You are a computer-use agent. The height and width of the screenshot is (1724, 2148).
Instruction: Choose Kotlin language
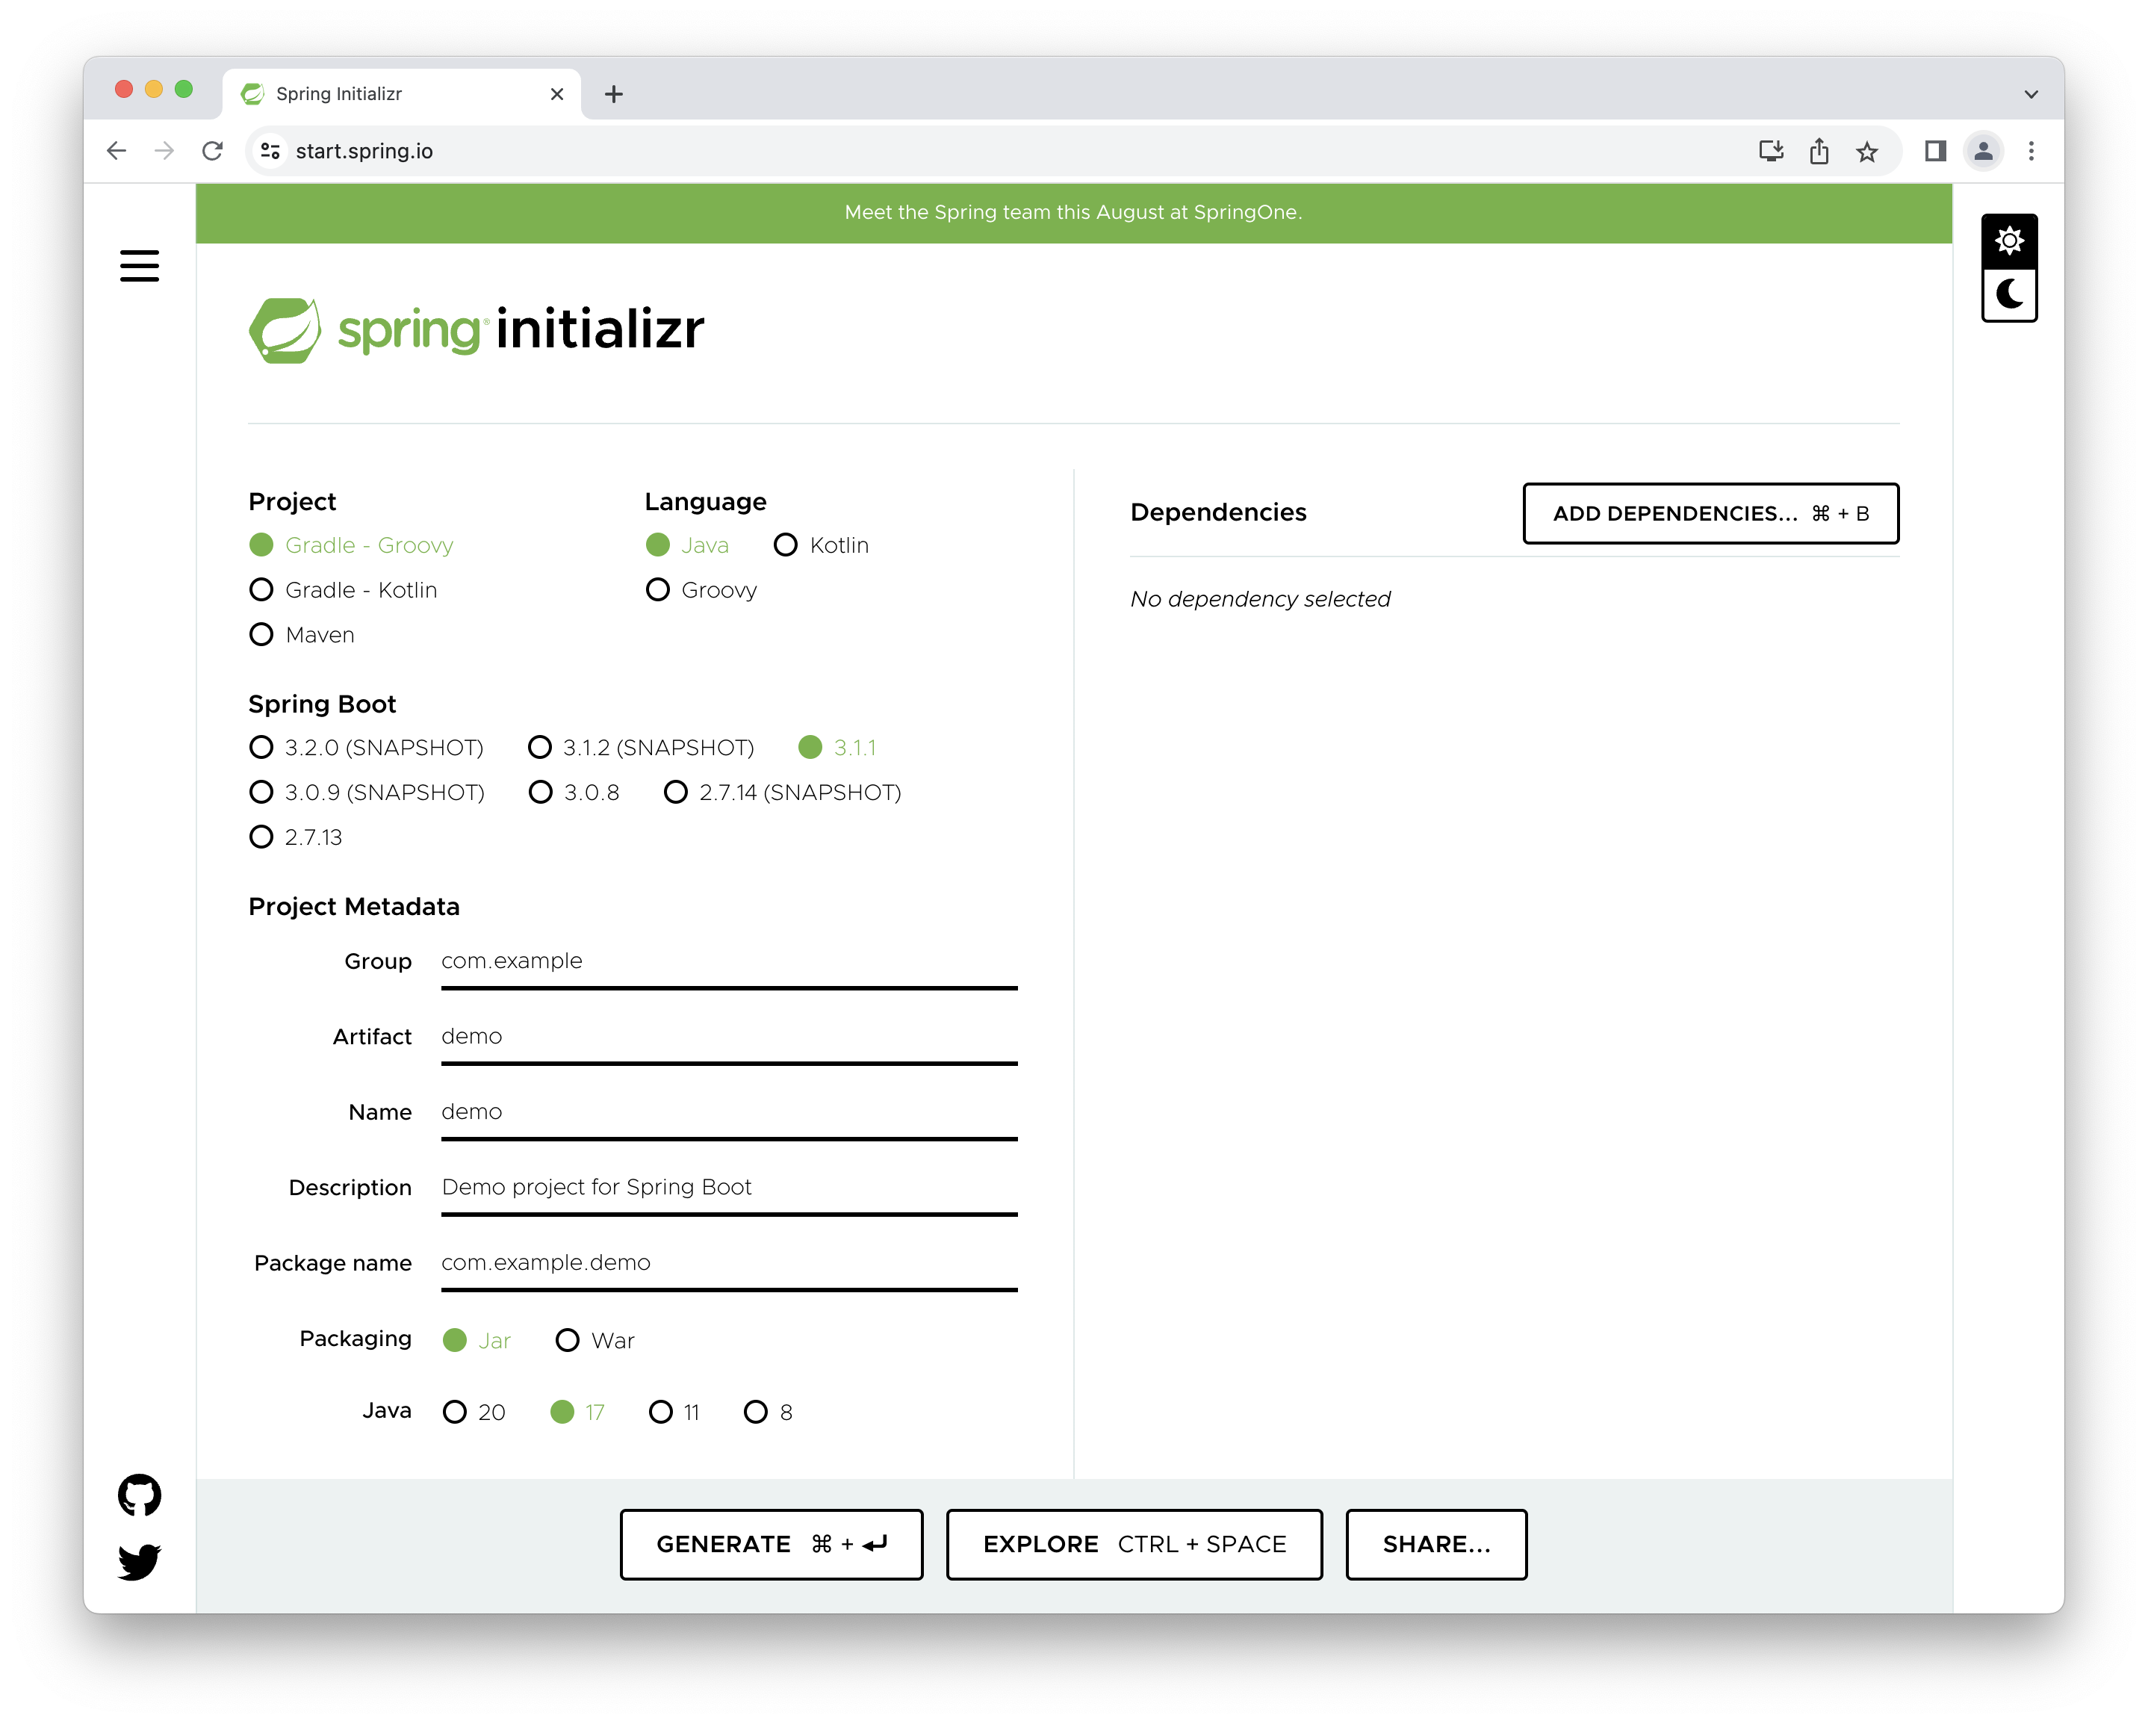point(822,545)
